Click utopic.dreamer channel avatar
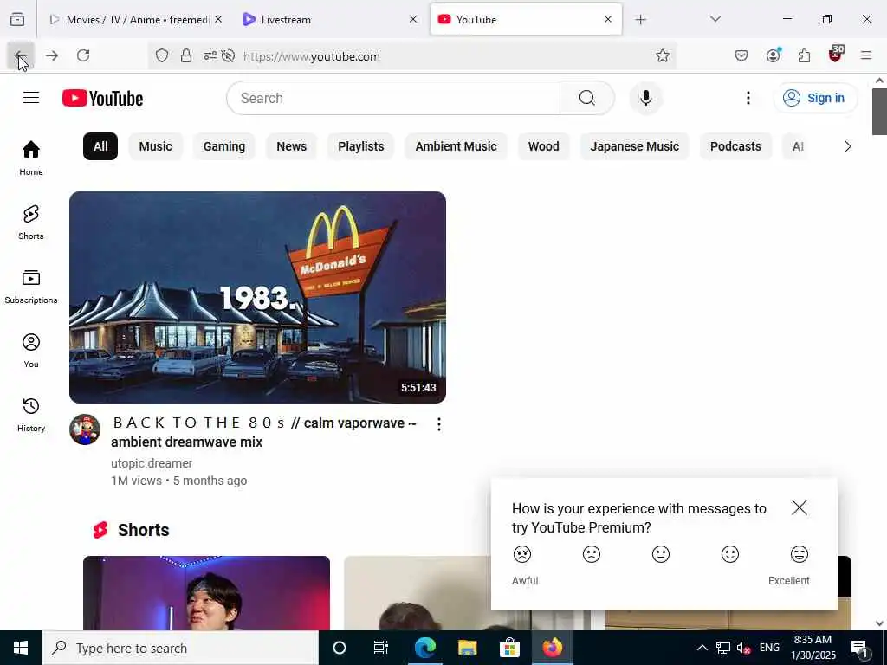This screenshot has height=665, width=887. tap(85, 429)
